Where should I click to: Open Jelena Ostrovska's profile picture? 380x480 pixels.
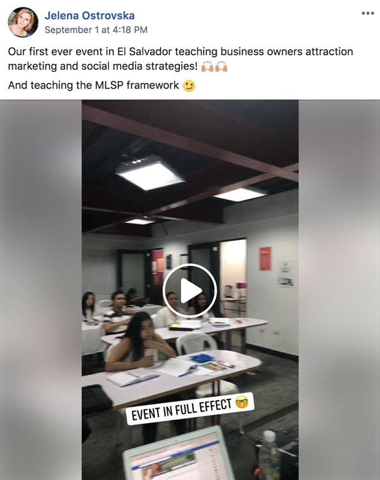click(x=23, y=22)
